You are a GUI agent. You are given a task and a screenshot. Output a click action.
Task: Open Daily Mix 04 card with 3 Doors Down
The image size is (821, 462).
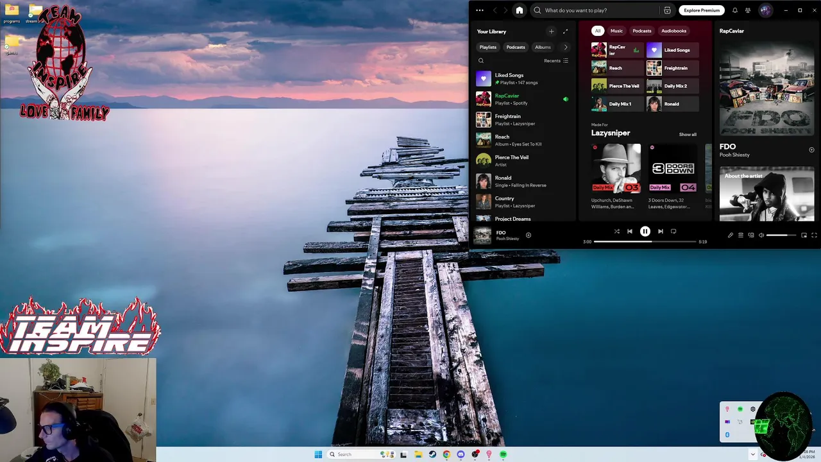tap(673, 176)
